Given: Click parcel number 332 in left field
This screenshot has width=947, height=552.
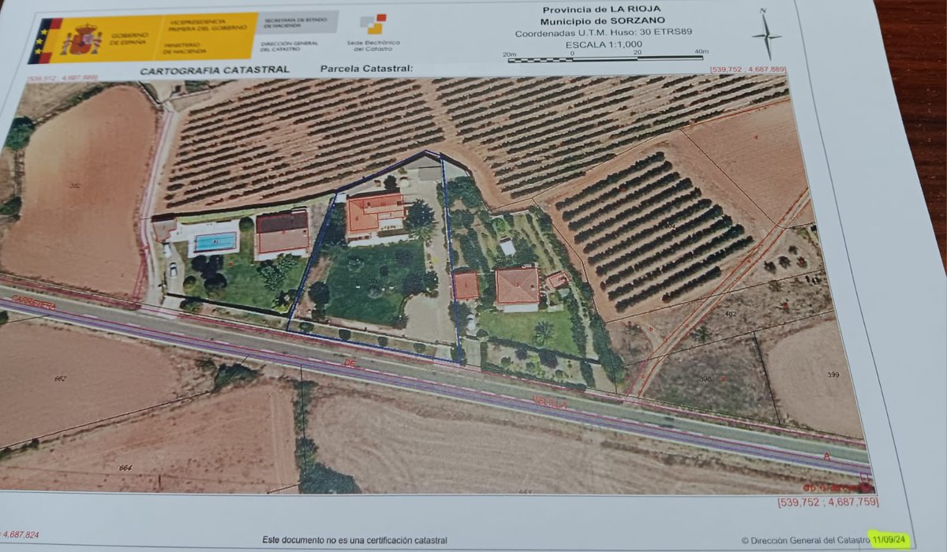Looking at the screenshot, I should coord(75,186).
